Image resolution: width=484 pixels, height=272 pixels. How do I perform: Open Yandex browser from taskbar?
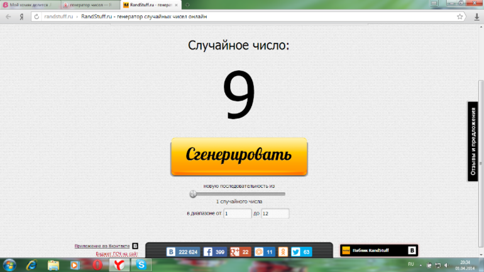(x=119, y=265)
